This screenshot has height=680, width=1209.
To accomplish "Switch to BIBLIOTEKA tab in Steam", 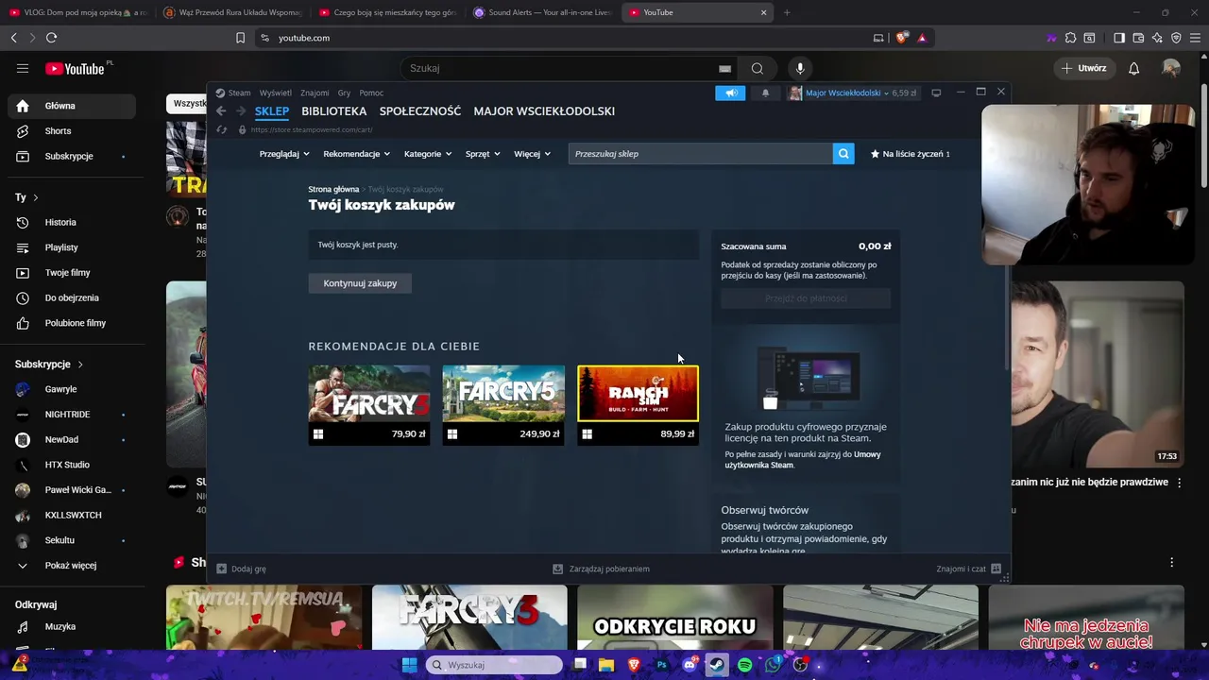I will pyautogui.click(x=334, y=111).
